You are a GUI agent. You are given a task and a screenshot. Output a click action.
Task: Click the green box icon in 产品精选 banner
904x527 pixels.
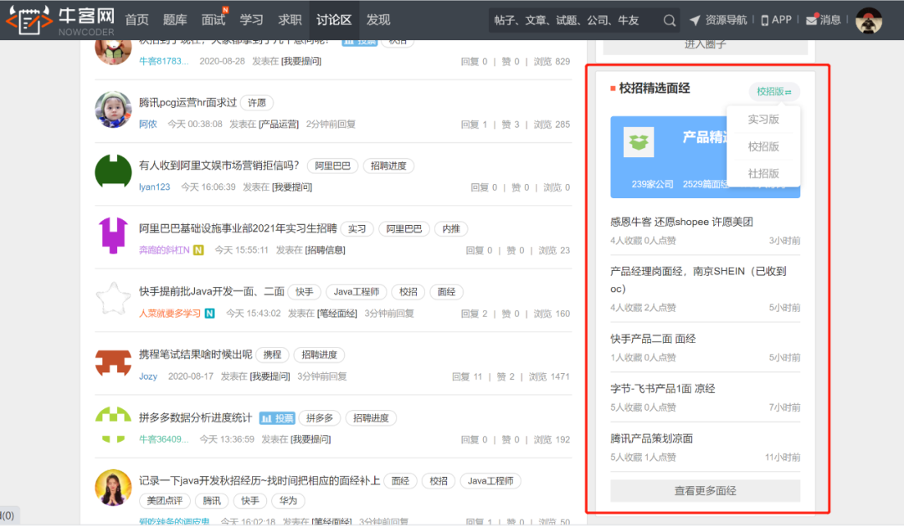pos(639,142)
